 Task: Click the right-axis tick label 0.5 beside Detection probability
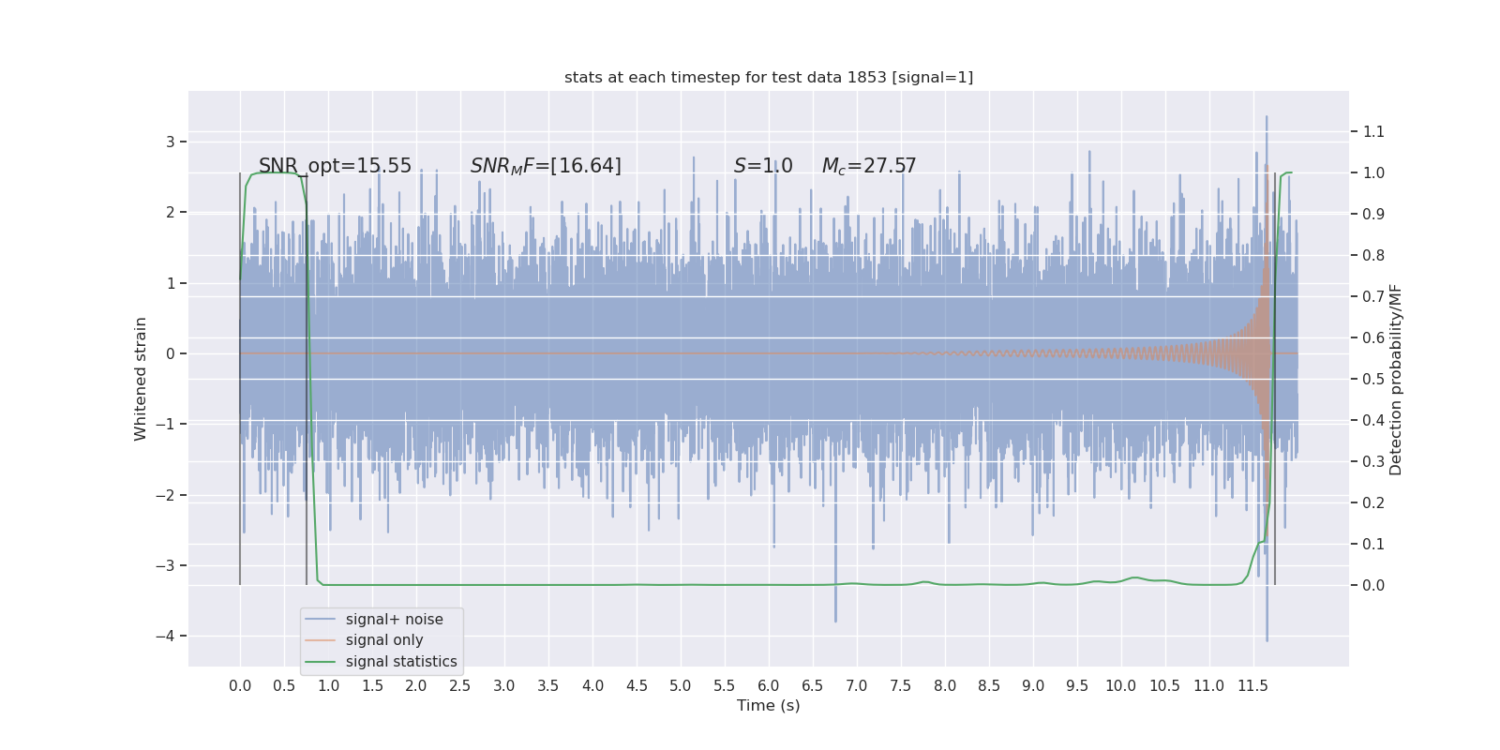(x=1373, y=379)
